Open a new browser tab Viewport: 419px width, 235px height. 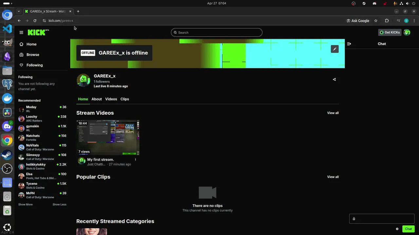coord(78,11)
